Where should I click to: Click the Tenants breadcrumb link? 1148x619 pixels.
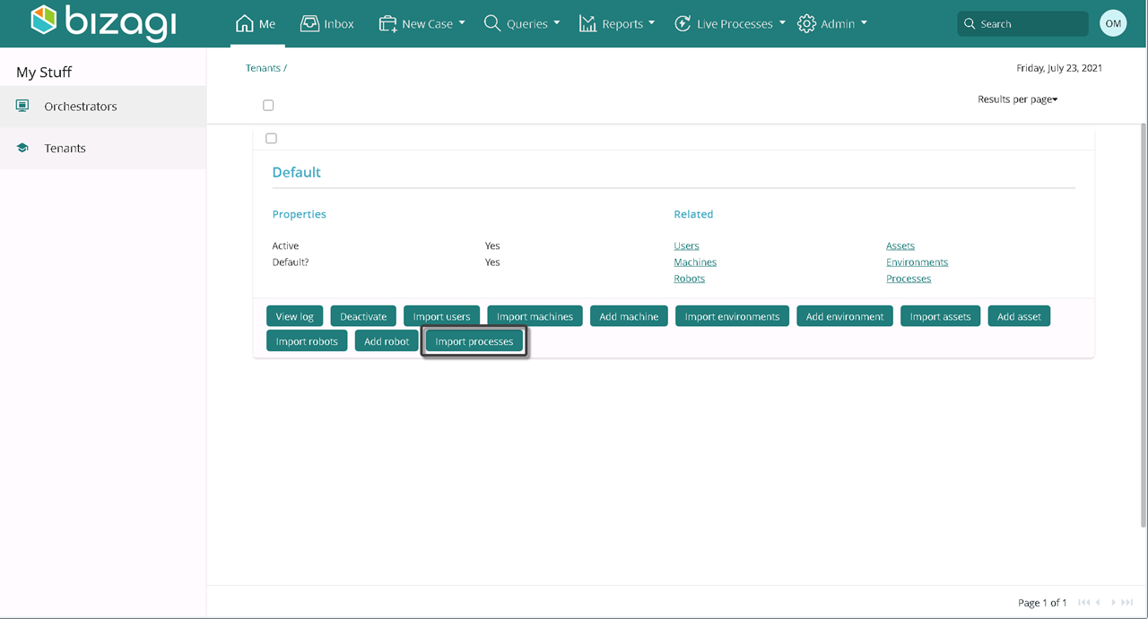(263, 68)
